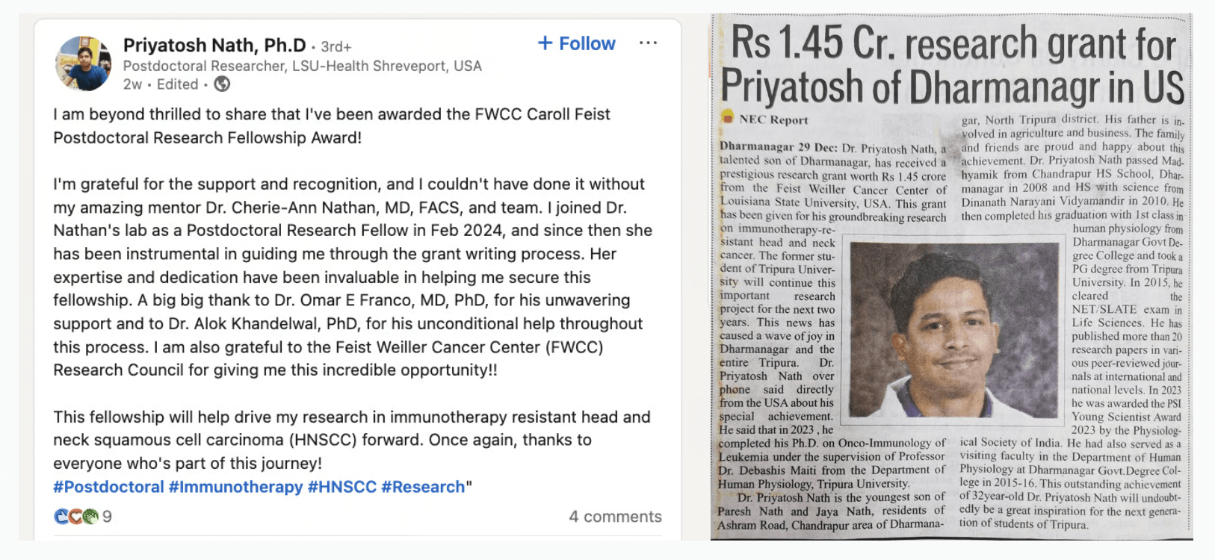The width and height of the screenshot is (1215, 560).
Task: Click the globe public visibility icon
Action: [222, 84]
